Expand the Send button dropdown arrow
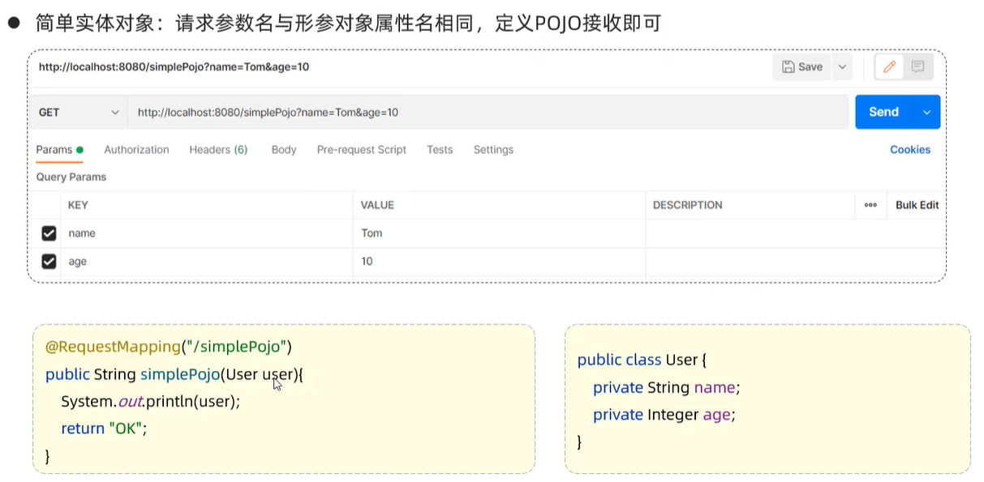The image size is (984, 482). 926,112
